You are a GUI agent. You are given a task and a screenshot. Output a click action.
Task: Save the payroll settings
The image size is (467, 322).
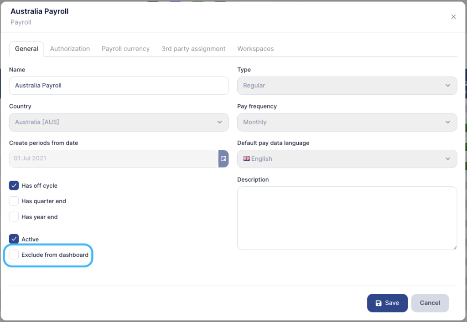387,303
